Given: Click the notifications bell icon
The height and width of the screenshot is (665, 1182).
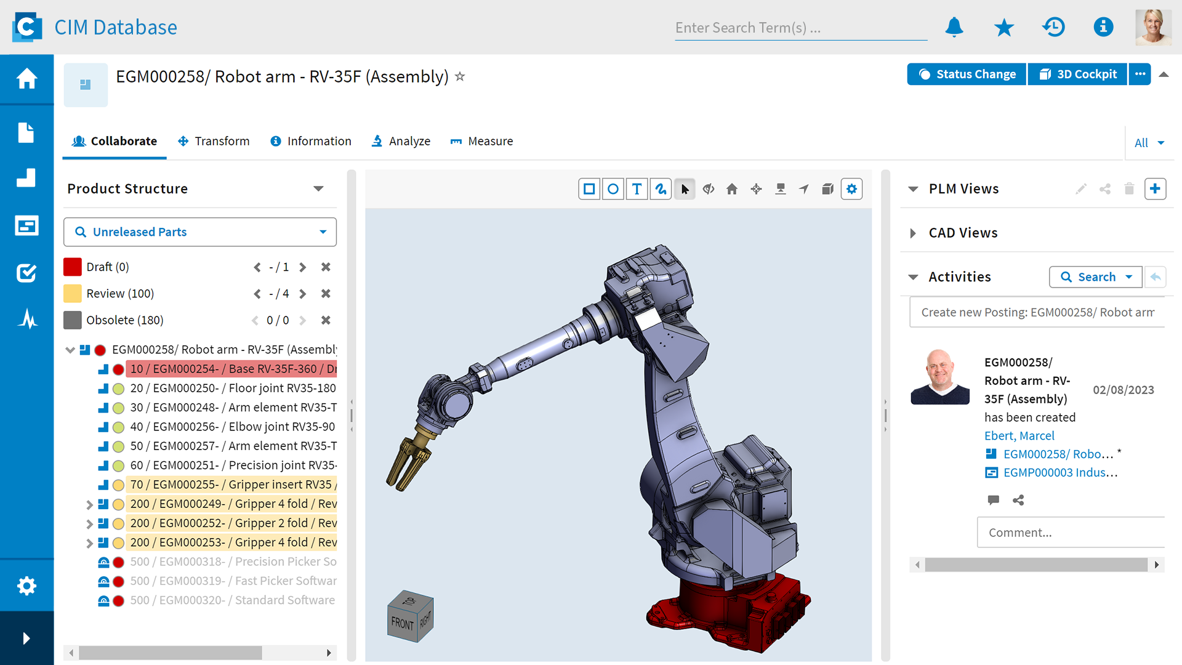Looking at the screenshot, I should click(954, 27).
